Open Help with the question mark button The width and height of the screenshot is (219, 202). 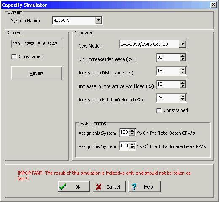(x=144, y=186)
